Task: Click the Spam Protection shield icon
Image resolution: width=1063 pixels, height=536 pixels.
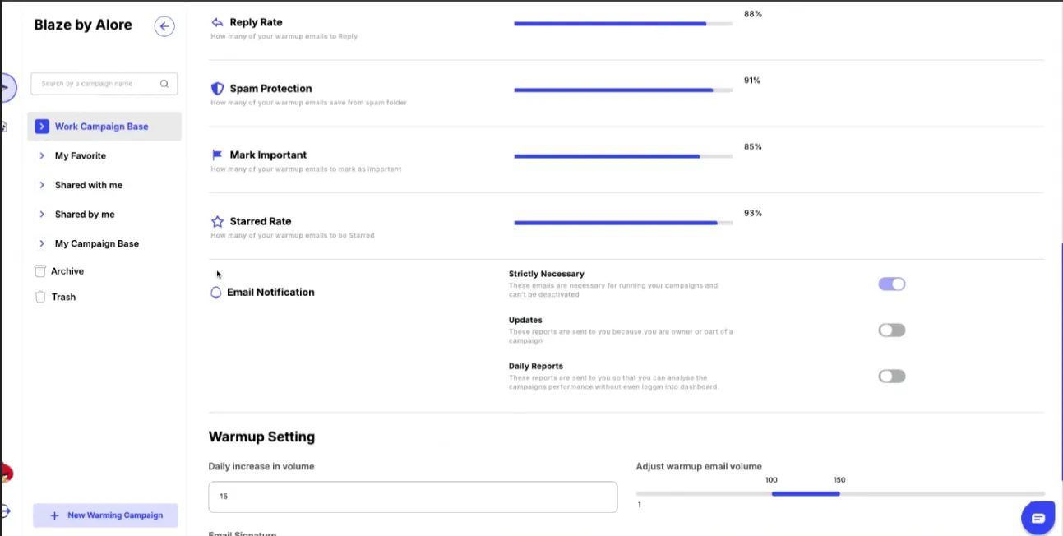Action: tap(216, 88)
